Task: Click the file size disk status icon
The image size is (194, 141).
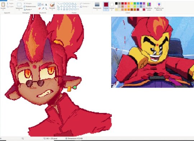Action: (x=66, y=138)
